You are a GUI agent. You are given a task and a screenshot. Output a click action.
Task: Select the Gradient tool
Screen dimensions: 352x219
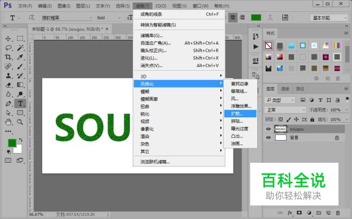click(x=20, y=85)
